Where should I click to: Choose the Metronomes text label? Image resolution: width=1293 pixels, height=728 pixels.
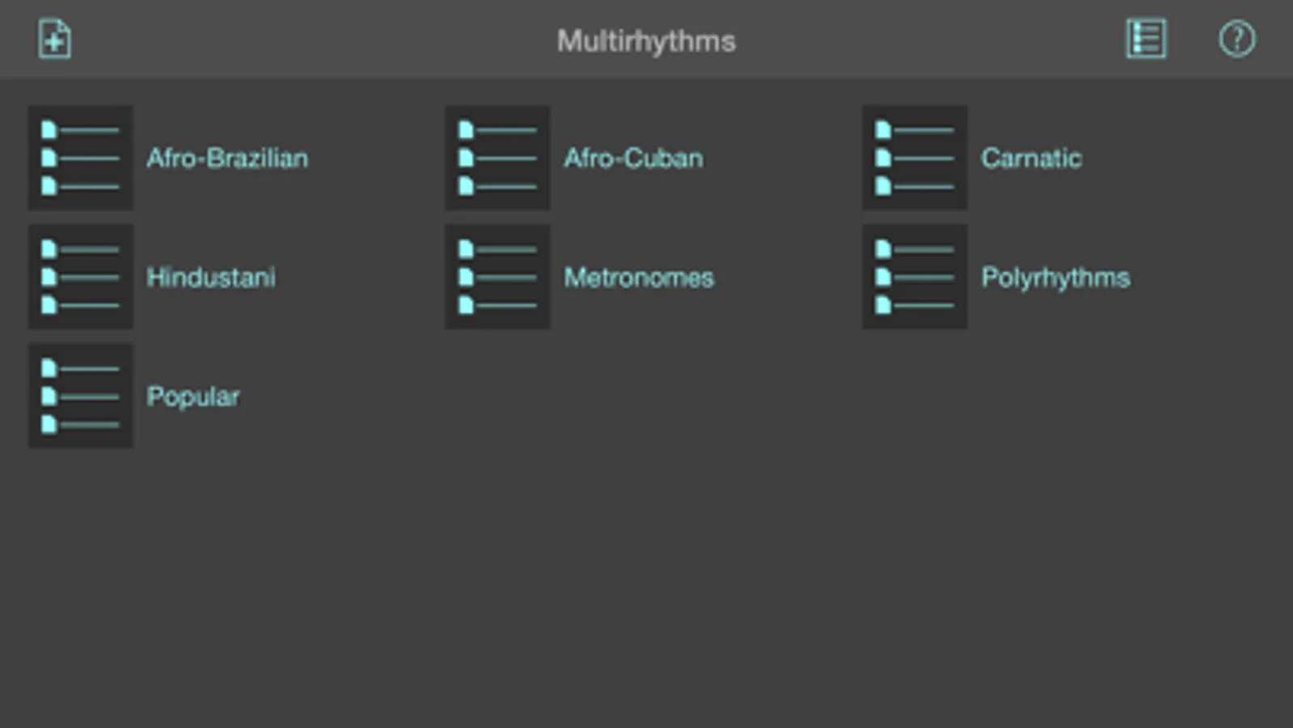[x=639, y=277]
